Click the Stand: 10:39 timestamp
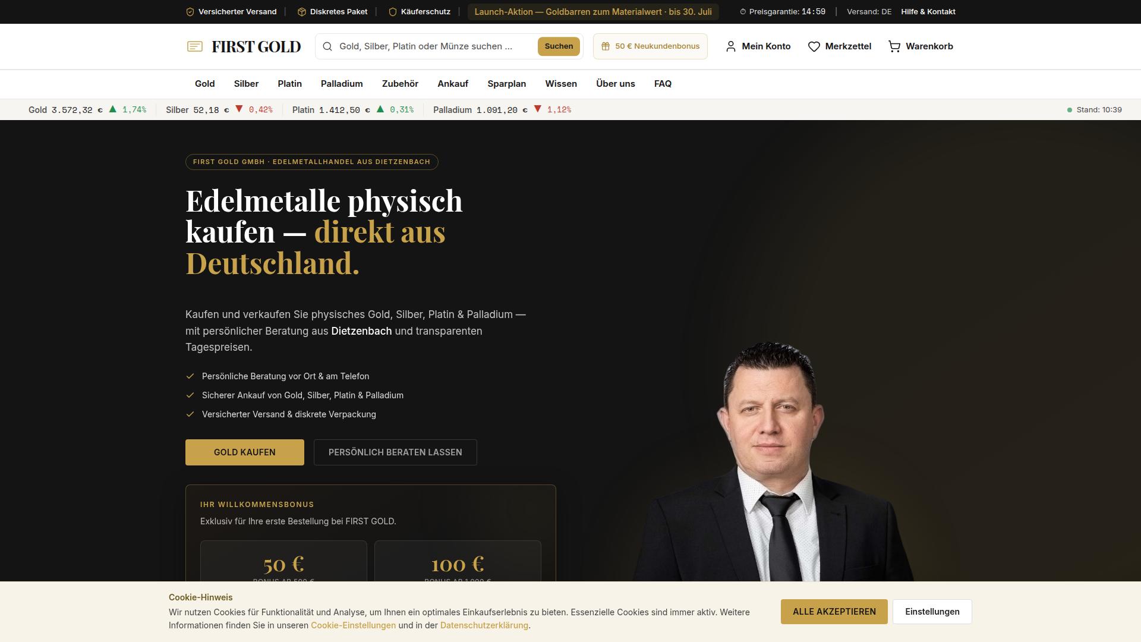The image size is (1141, 642). tap(1099, 110)
